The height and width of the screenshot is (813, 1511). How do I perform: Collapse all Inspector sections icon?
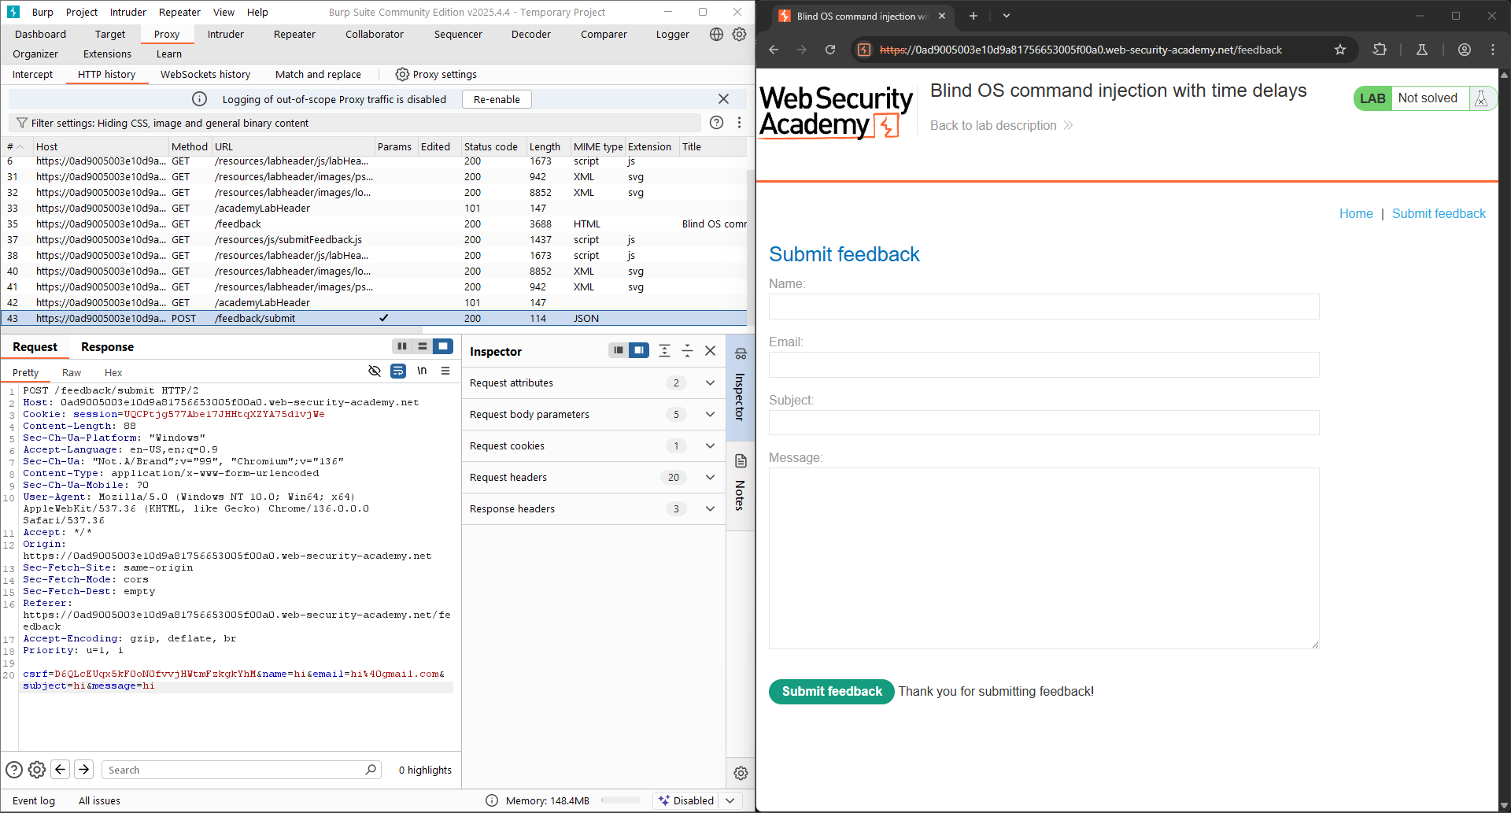click(x=687, y=351)
